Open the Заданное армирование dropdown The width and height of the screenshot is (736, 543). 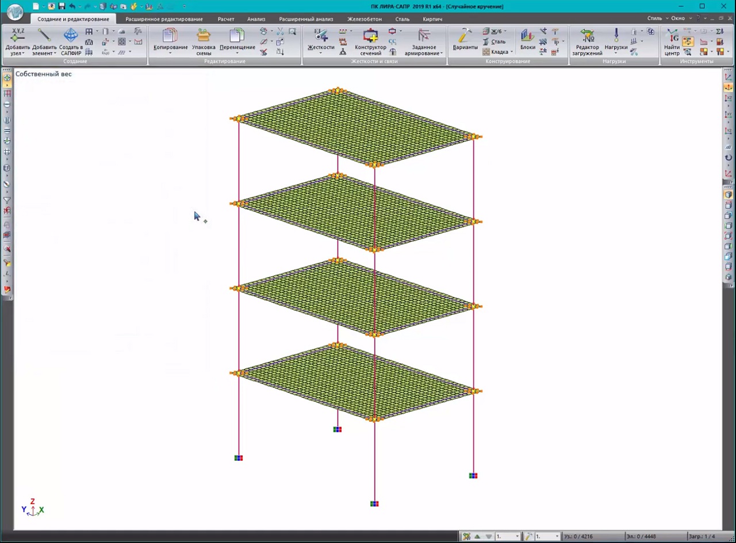[x=441, y=53]
